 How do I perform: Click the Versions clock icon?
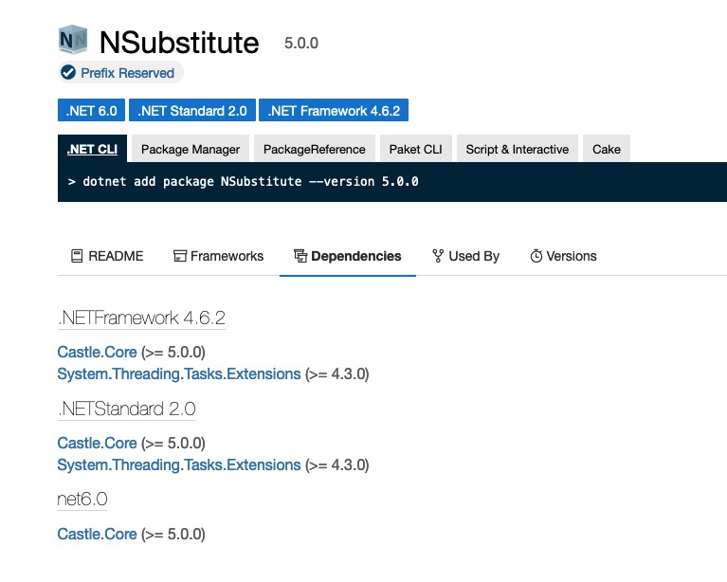pos(536,256)
